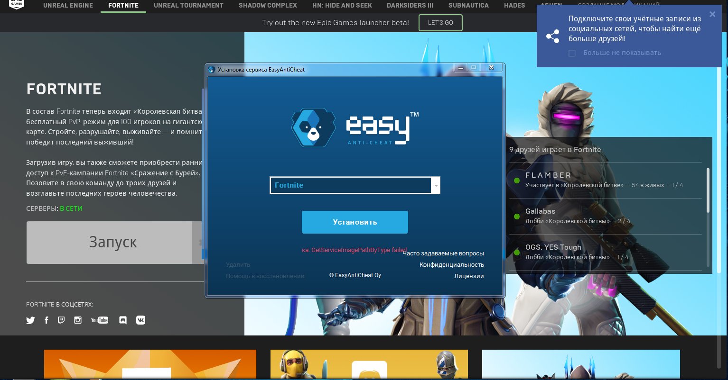Image resolution: width=728 pixels, height=380 pixels.
Task: Click the 'В СЕТИ' server status text
Action: pos(71,208)
